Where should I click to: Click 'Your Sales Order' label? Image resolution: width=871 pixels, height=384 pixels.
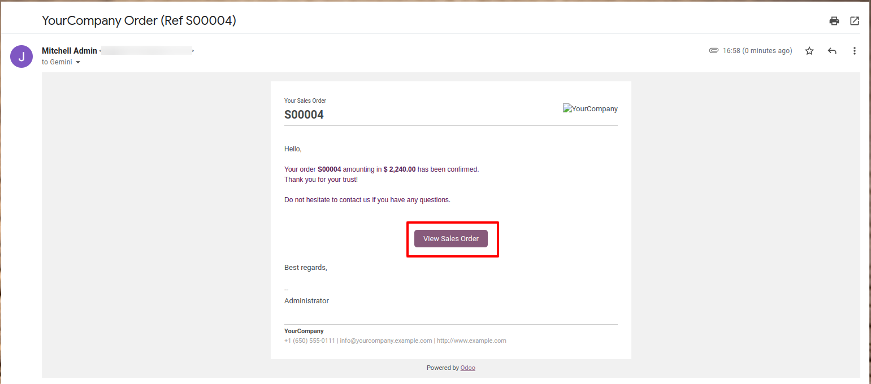pos(305,101)
